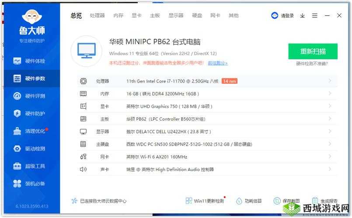Click 生成报告 generate report
The image size is (352, 218).
tap(324, 201)
